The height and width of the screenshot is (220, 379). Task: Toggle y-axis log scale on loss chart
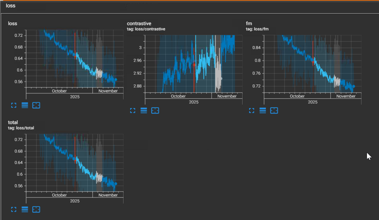(x=25, y=105)
